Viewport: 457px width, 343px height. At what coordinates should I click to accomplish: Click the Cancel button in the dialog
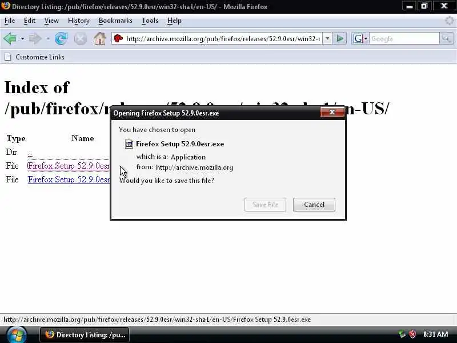pyautogui.click(x=314, y=205)
